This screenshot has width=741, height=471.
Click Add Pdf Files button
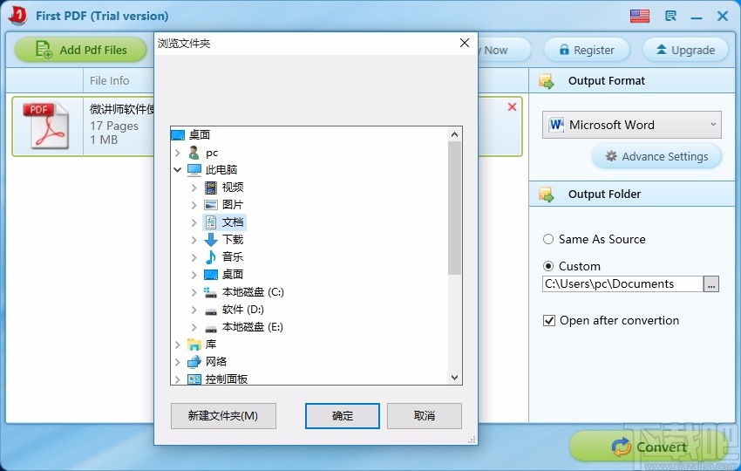(81, 50)
